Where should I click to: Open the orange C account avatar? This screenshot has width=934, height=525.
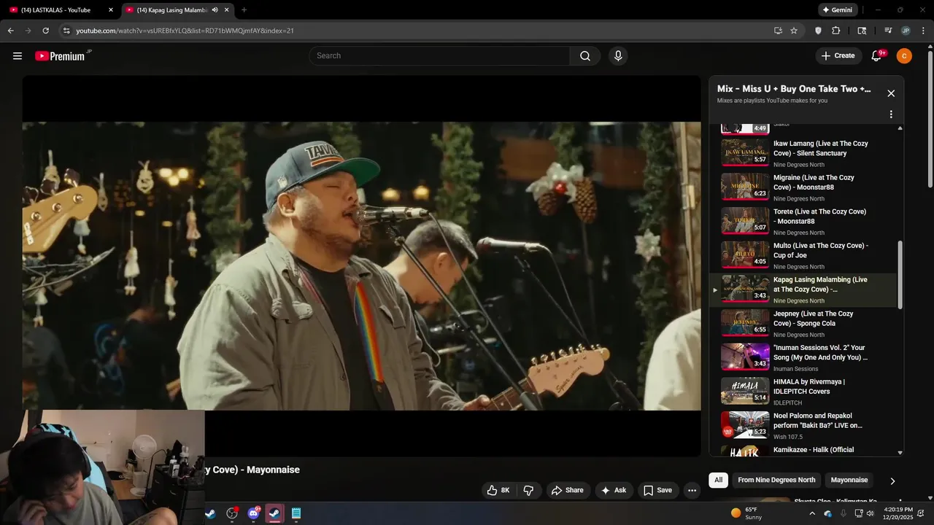[x=904, y=56]
